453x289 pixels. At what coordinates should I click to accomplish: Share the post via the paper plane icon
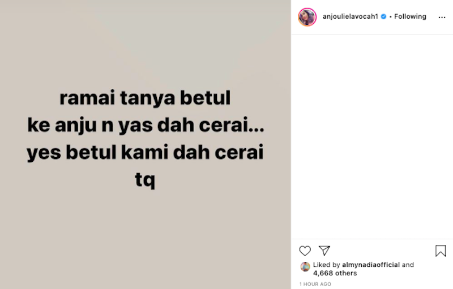pos(324,251)
